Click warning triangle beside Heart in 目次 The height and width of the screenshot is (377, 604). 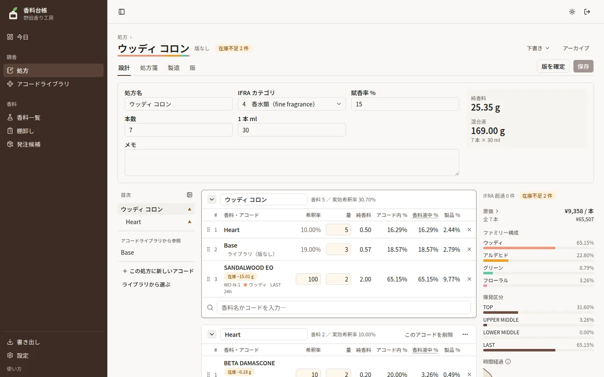tap(190, 222)
